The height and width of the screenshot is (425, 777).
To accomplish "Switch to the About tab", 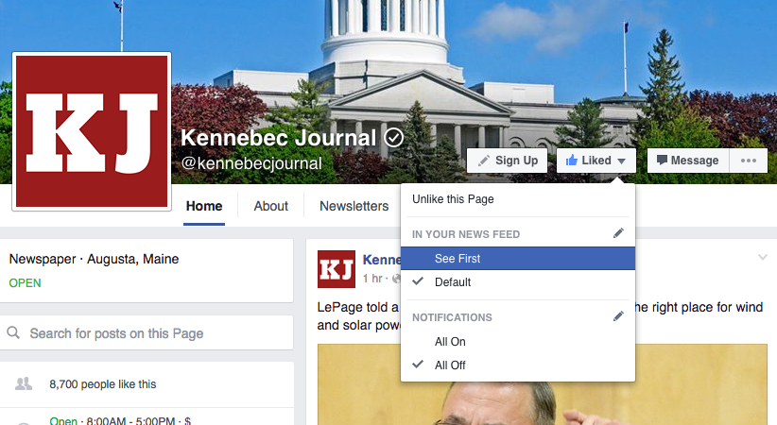I will [x=270, y=206].
